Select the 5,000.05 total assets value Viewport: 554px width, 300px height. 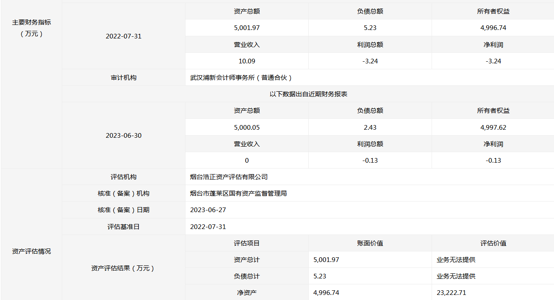pyautogui.click(x=247, y=128)
